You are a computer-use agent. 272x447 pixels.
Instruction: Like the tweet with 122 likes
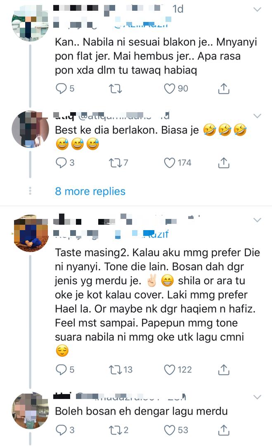click(170, 369)
